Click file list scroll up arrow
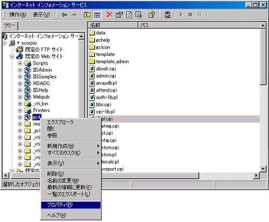The image size is (269, 222). (263, 25)
